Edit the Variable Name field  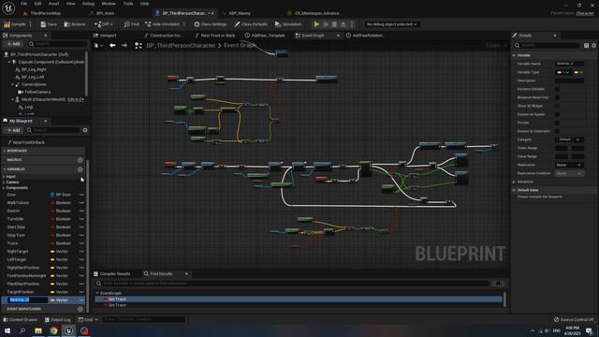(569, 64)
